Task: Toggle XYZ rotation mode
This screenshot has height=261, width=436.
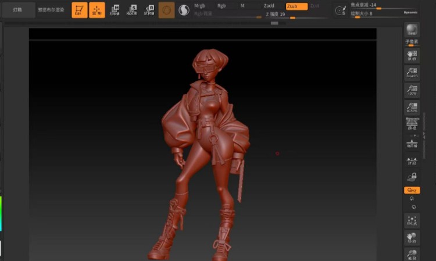Action: click(412, 190)
